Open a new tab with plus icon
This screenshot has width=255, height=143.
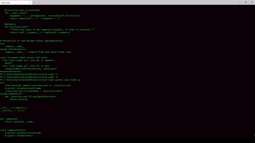coord(34,2)
